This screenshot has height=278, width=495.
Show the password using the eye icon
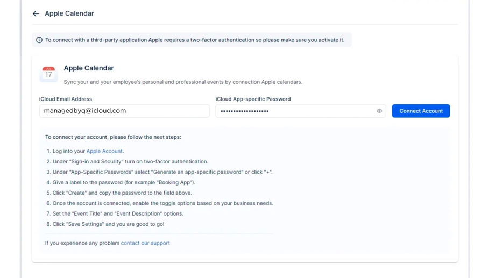(x=379, y=111)
